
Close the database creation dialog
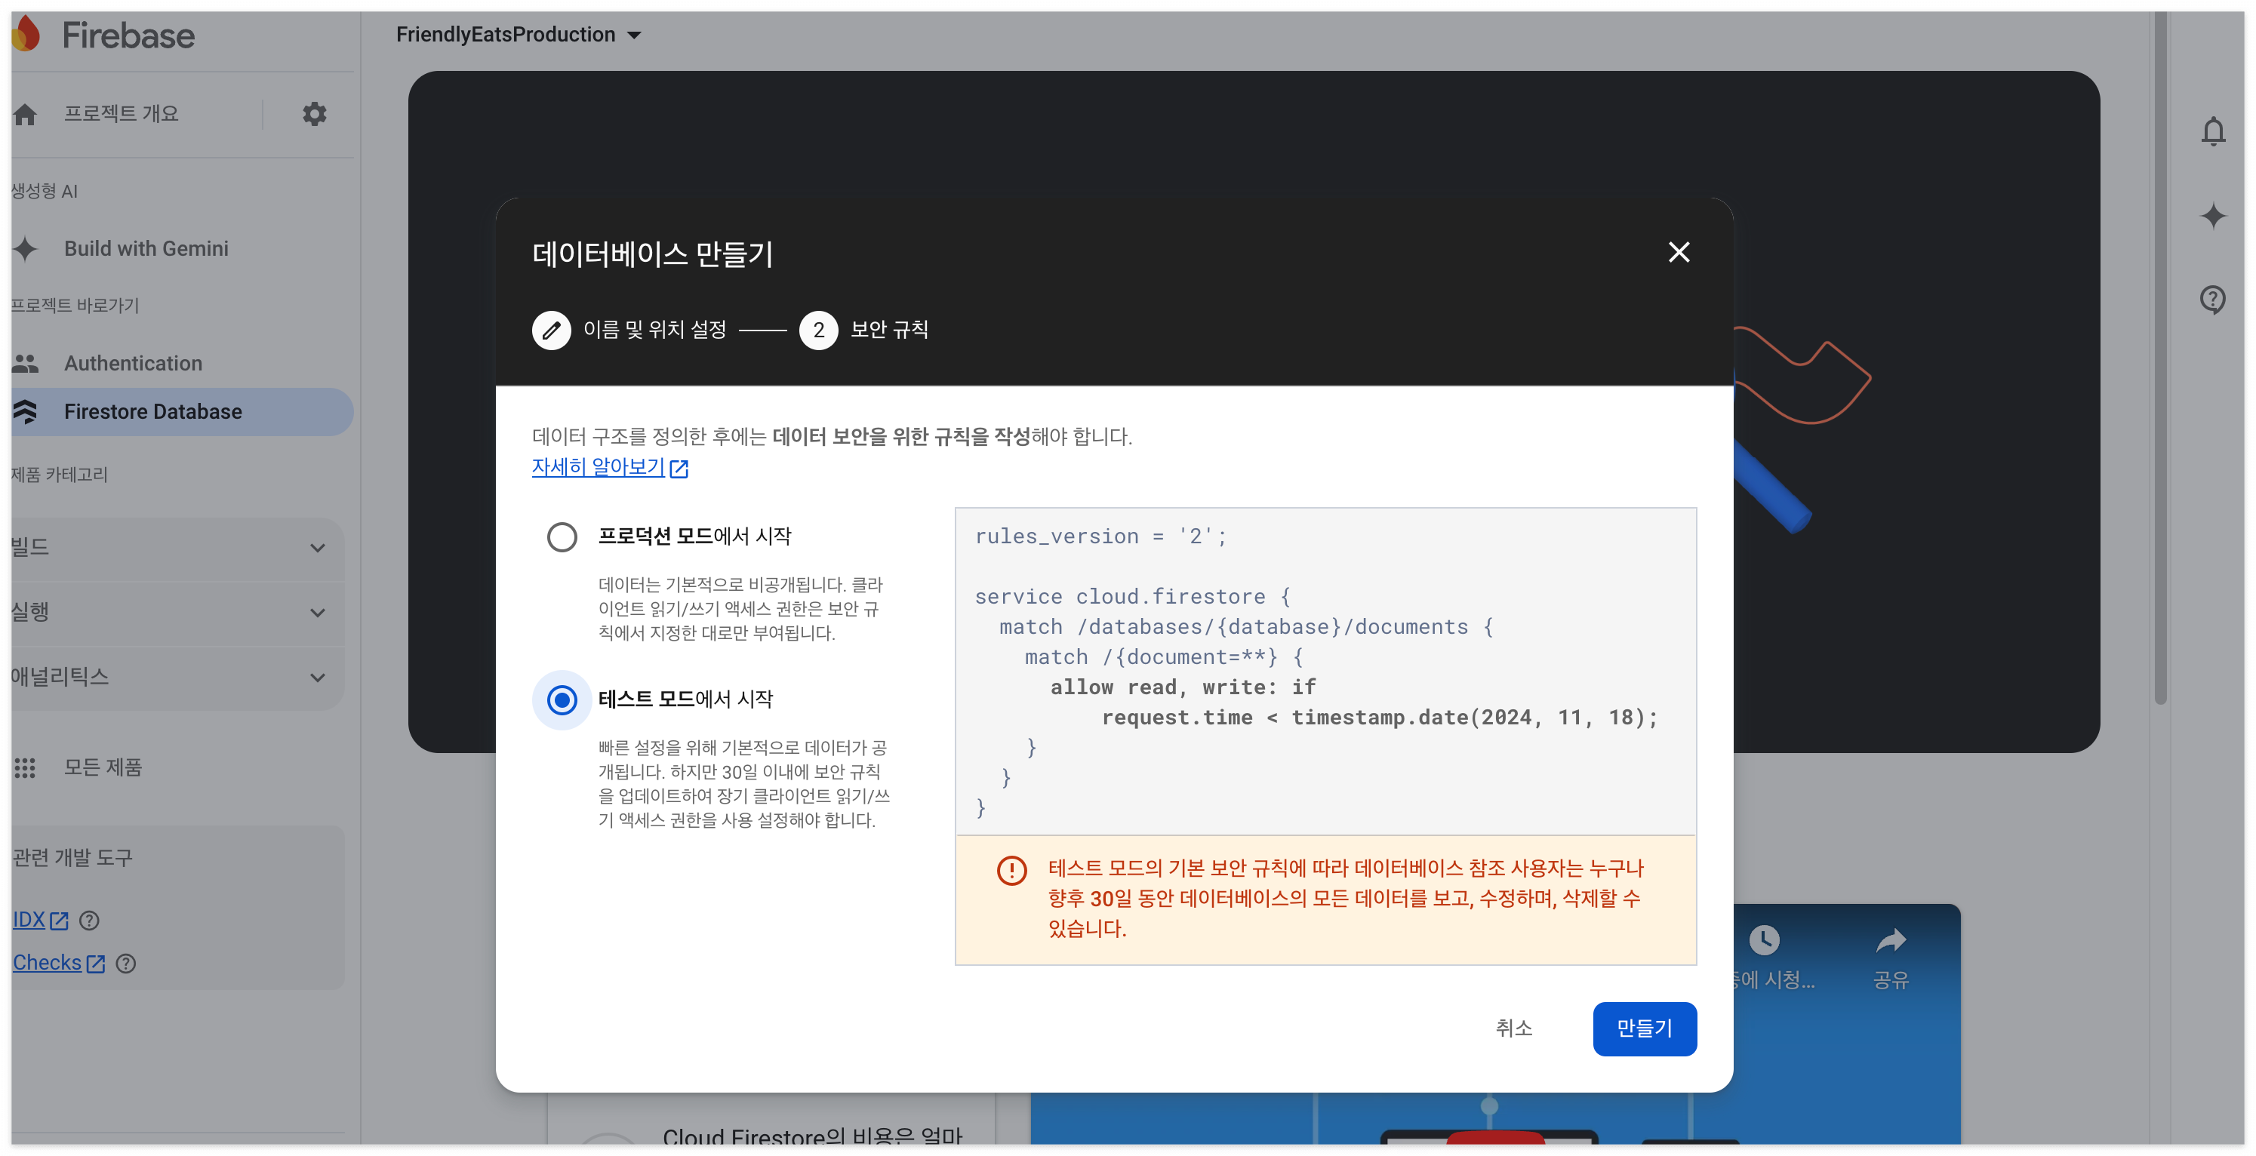[1678, 252]
